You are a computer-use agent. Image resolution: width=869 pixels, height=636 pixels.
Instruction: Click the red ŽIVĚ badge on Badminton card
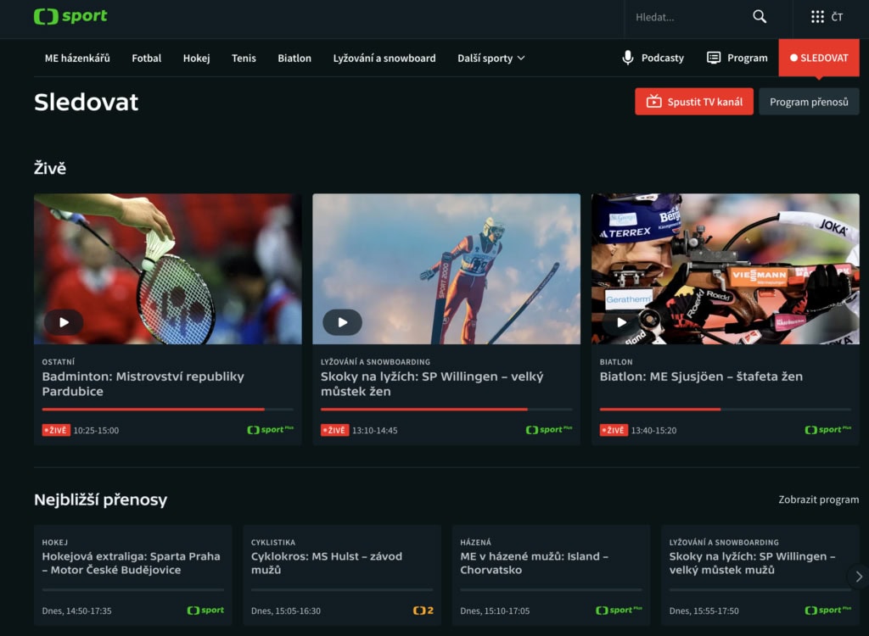pos(57,430)
